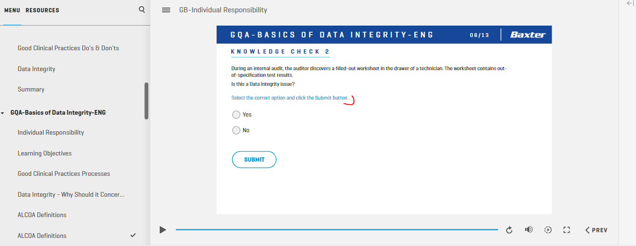Image resolution: width=636 pixels, height=246 pixels.
Task: Replay the slide using the circular arrow
Action: (509, 230)
